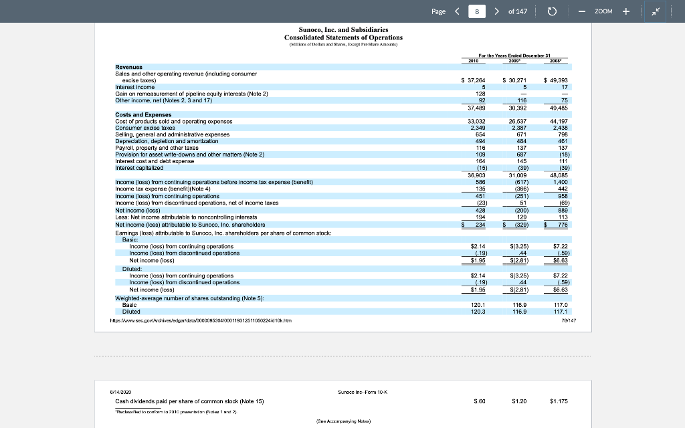Image resolution: width=685 pixels, height=428 pixels.
Task: Click 'Interest cost and debt expense' label
Action: (155, 161)
